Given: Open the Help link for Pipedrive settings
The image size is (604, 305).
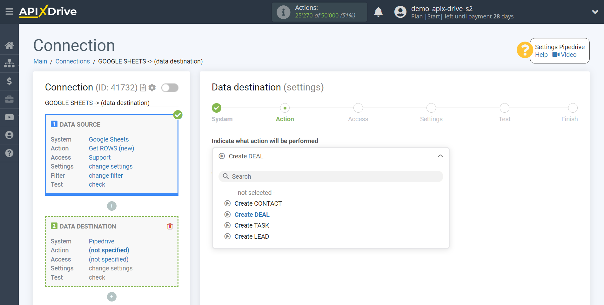Looking at the screenshot, I should coord(541,55).
